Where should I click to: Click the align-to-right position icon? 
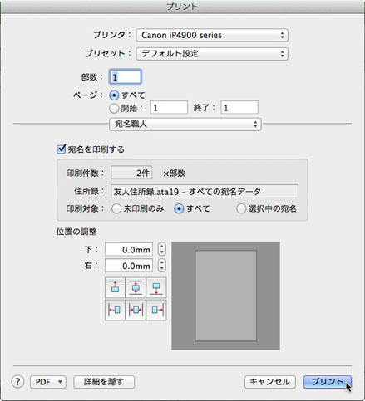(156, 310)
